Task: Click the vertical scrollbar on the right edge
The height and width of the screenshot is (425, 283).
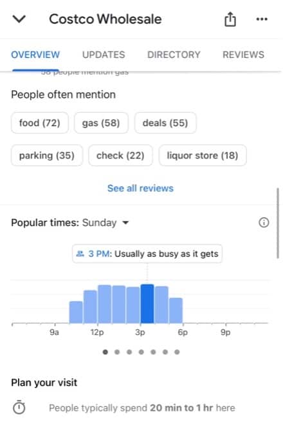Action: pos(278,223)
